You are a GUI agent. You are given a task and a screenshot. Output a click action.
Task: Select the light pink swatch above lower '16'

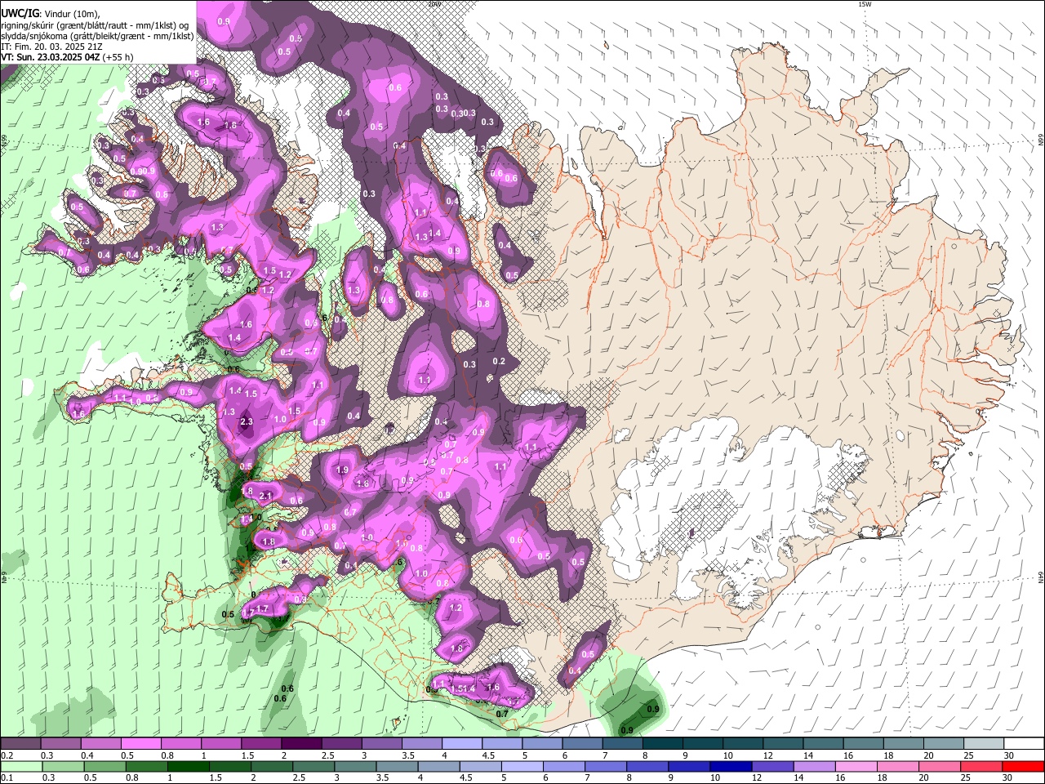(856, 766)
